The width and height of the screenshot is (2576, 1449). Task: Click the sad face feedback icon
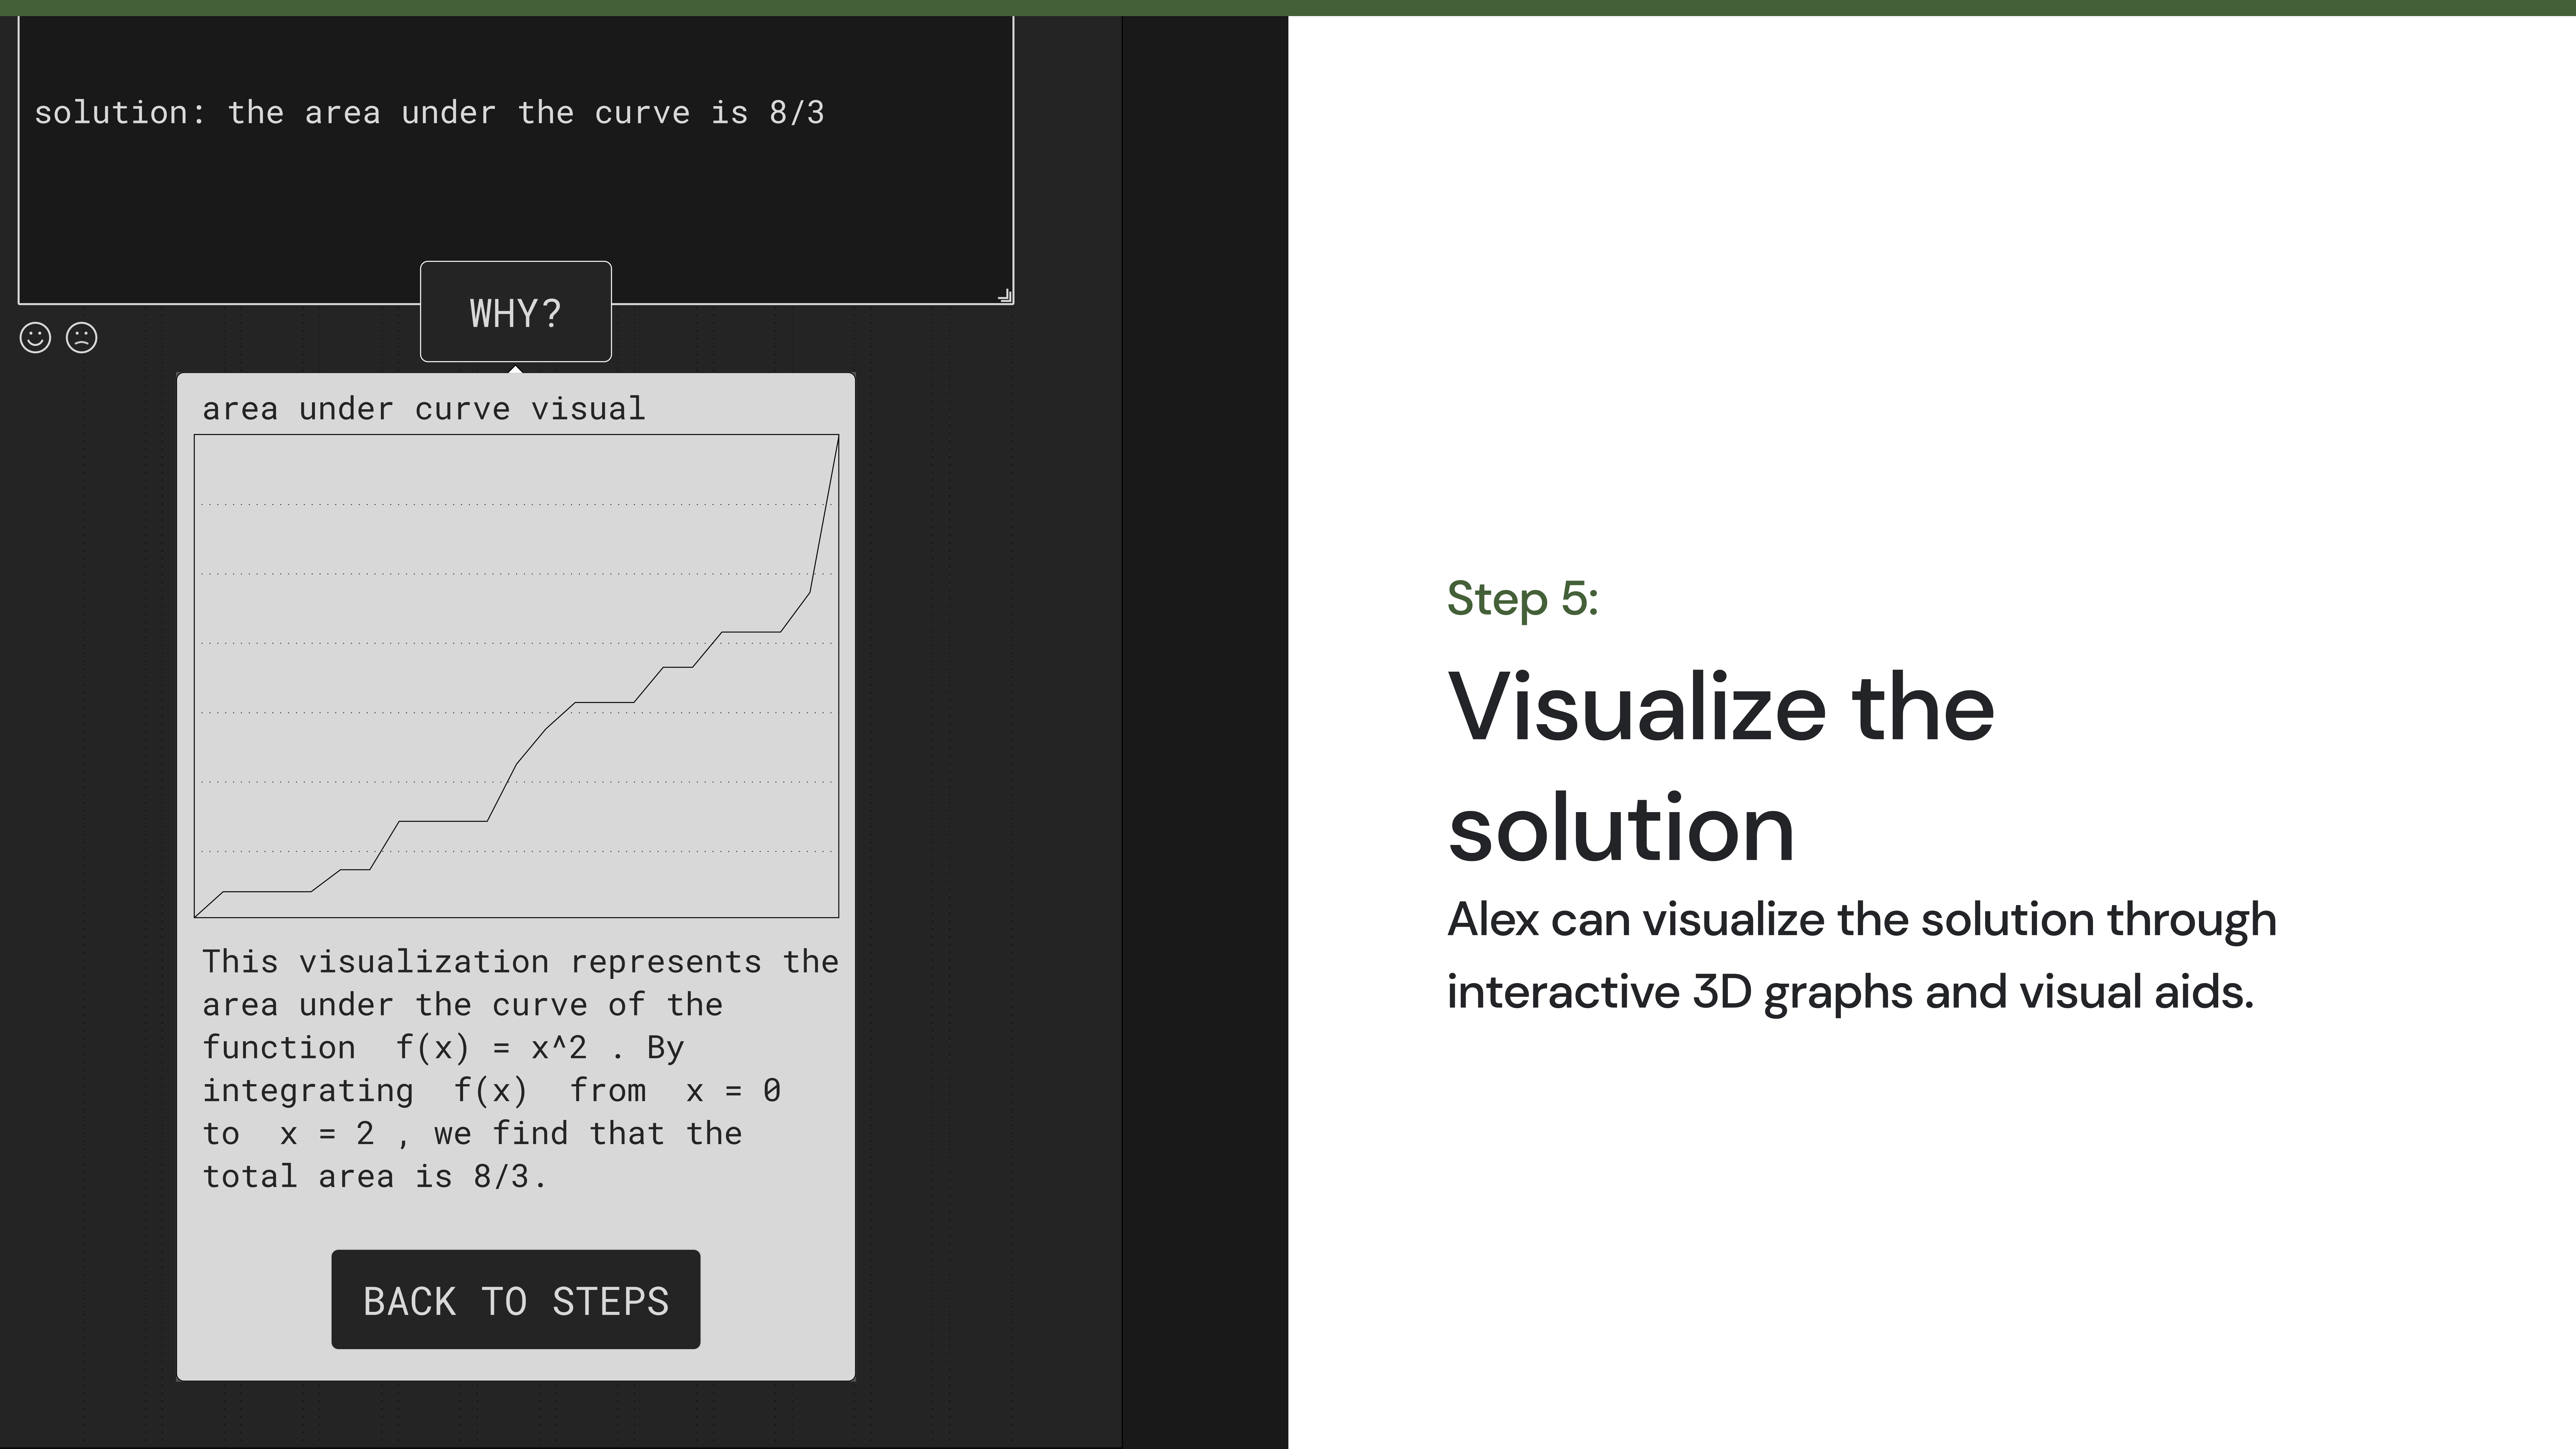pos(82,338)
